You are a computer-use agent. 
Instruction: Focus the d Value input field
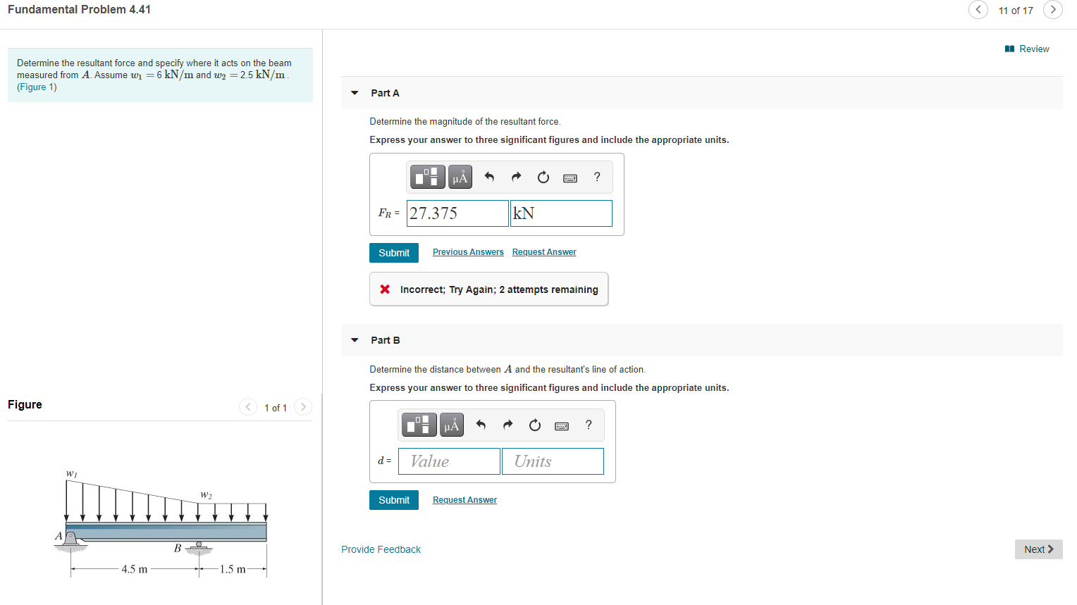[x=449, y=461]
